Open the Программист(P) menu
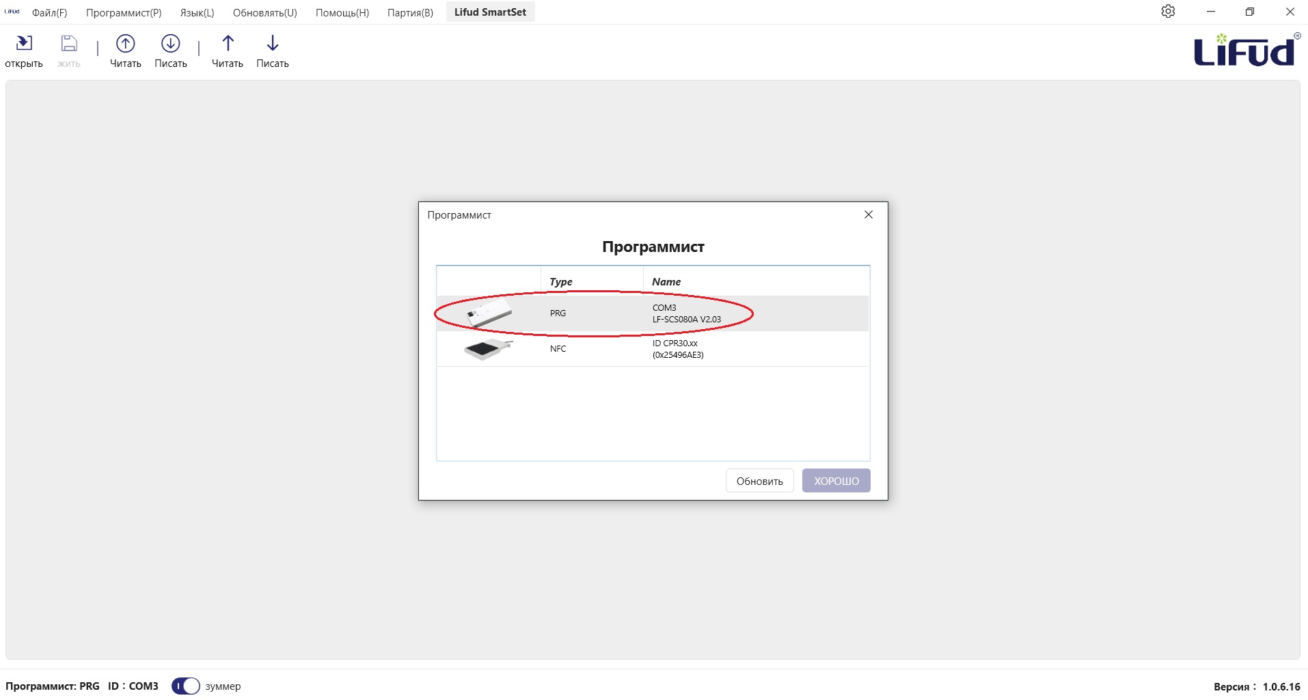This screenshot has width=1308, height=700. click(124, 12)
